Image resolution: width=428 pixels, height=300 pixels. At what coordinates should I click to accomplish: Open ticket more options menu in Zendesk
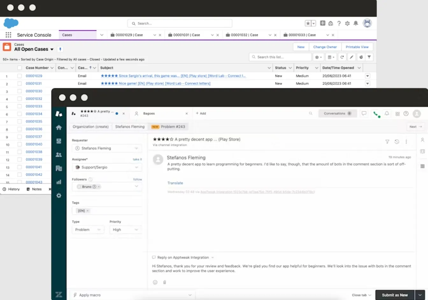[406, 142]
